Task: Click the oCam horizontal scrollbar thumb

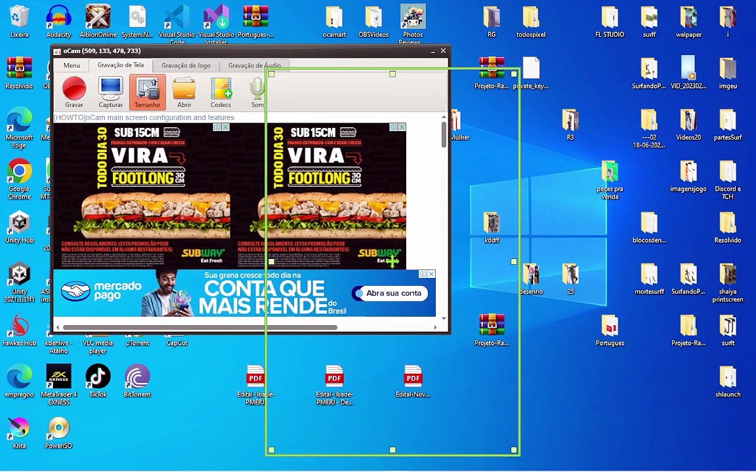Action: point(200,328)
